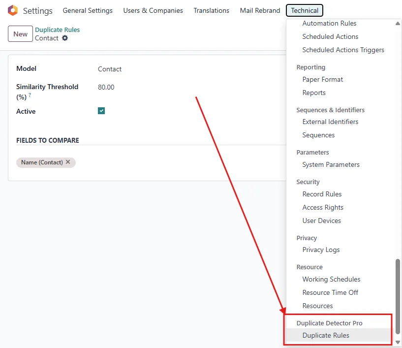Open Resources menu entry
The width and height of the screenshot is (402, 348).
(x=317, y=306)
